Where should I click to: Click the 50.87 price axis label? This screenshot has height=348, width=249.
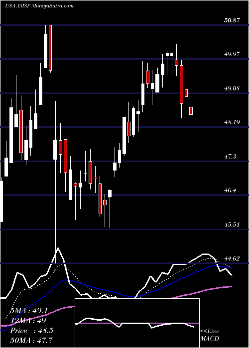[232, 20]
